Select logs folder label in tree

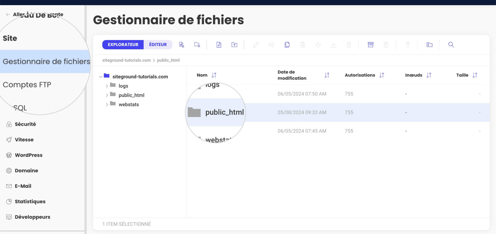pyautogui.click(x=123, y=86)
